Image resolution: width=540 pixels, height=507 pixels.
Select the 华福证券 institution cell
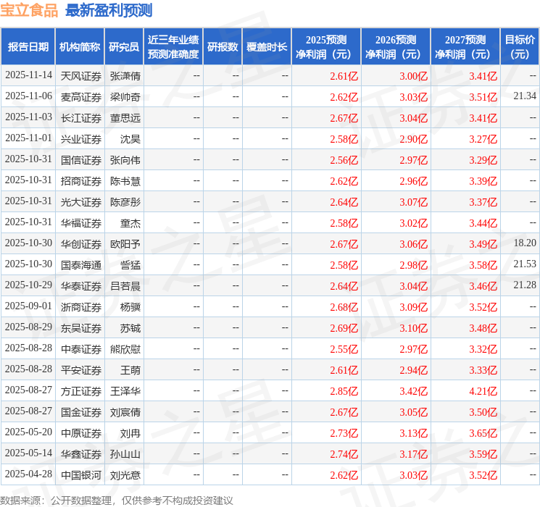point(81,223)
